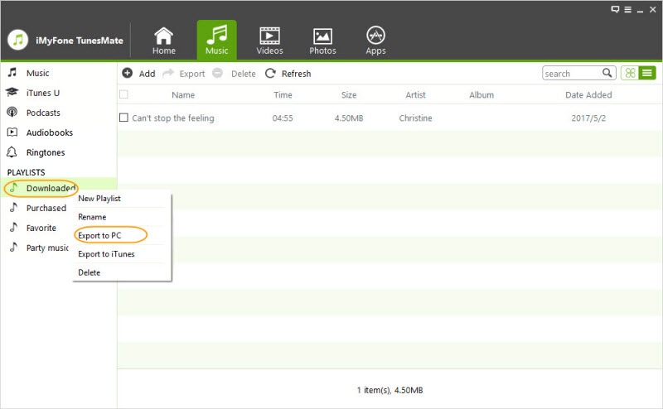Click the Export toolbar label

click(x=192, y=74)
